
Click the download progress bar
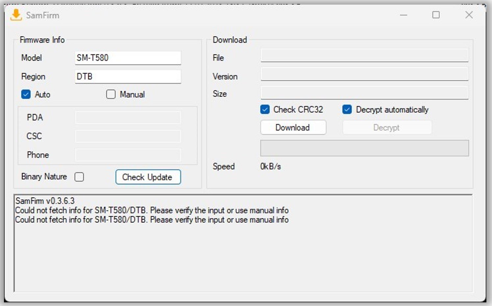(364, 148)
